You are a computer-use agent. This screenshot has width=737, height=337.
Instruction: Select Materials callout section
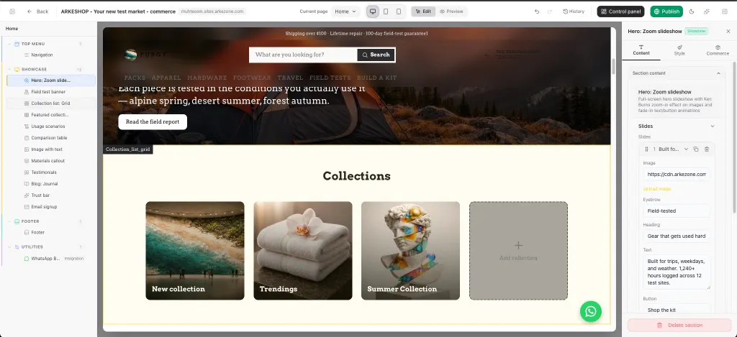[51, 161]
